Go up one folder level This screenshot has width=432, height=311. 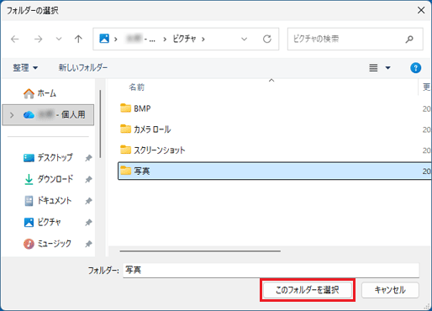coord(78,39)
